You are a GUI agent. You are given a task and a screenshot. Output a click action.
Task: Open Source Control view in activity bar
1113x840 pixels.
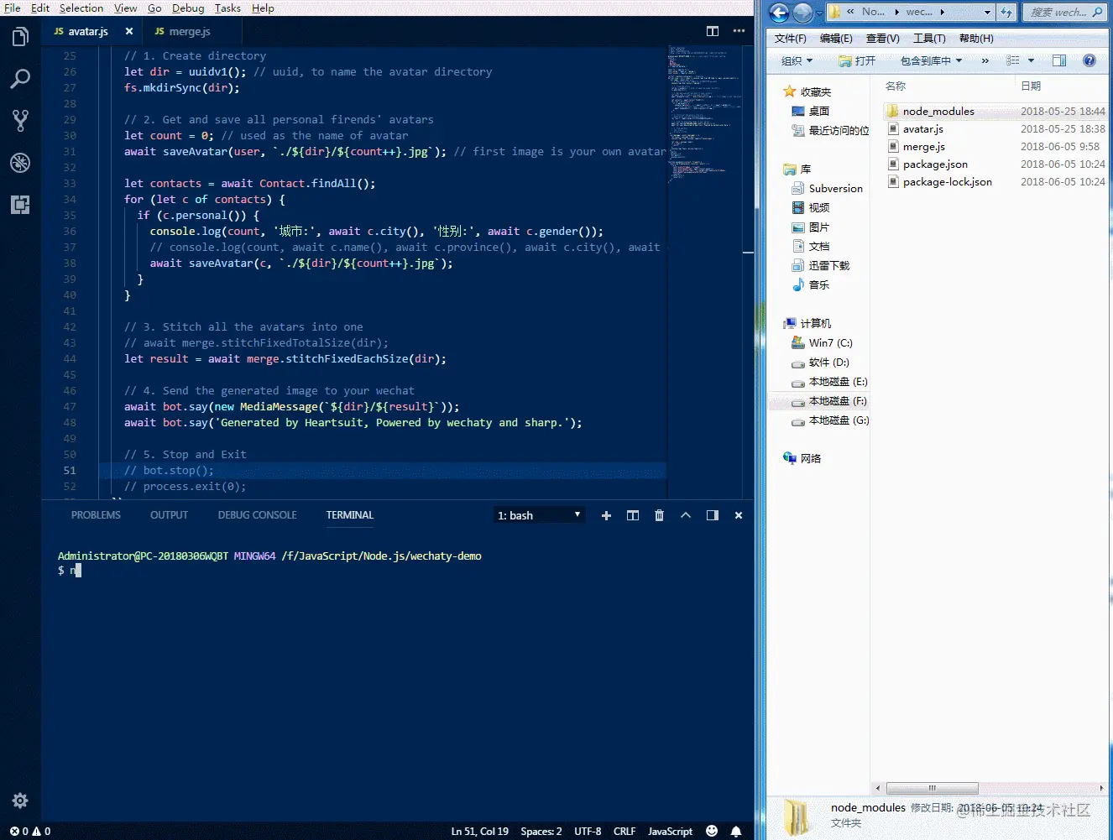20,121
